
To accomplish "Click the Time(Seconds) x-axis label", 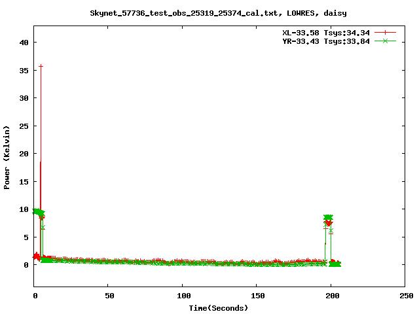I will (219, 308).
